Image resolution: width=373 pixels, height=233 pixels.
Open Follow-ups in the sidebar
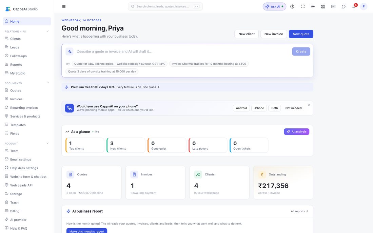[x=27, y=56]
